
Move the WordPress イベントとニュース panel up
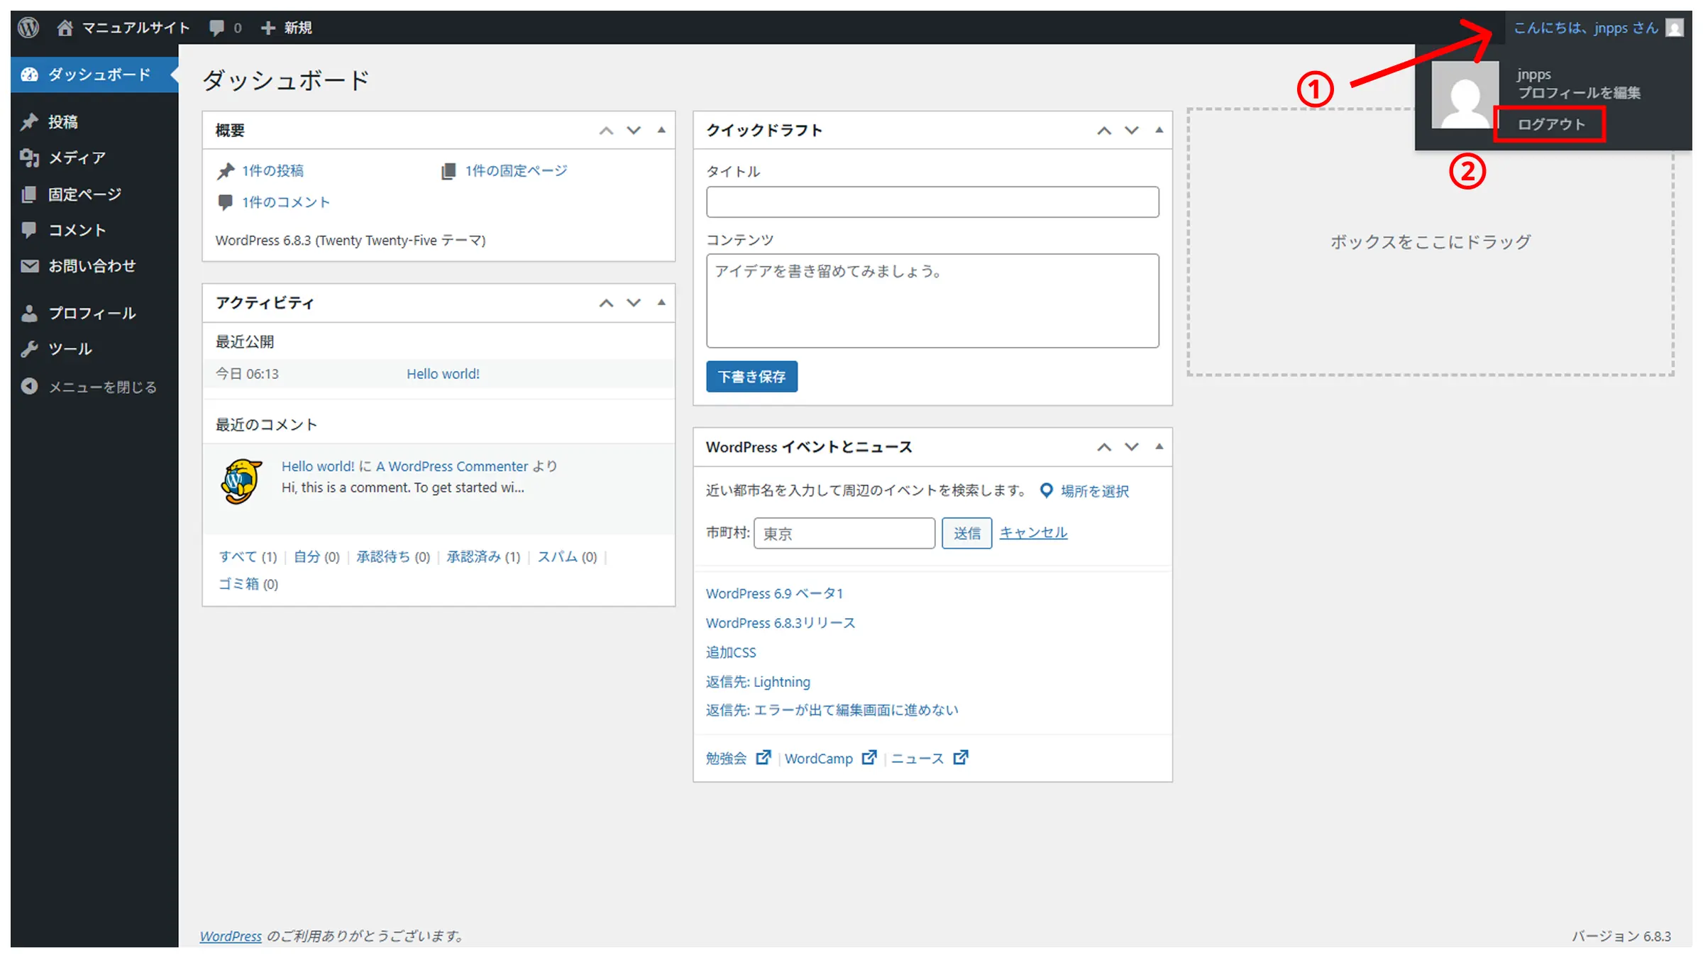1104,447
